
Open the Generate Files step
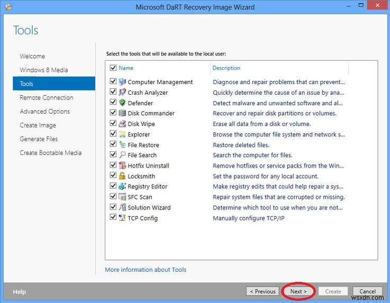(39, 139)
